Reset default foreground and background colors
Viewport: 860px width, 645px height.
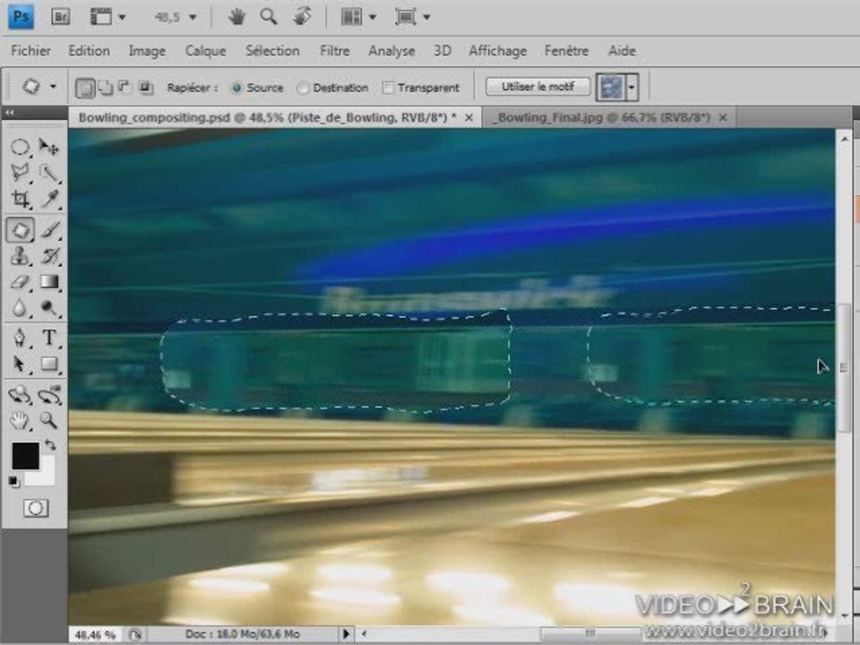pyautogui.click(x=13, y=482)
